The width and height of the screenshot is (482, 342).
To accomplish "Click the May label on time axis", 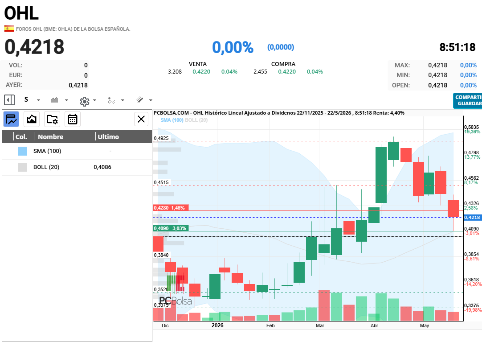I will pos(425,326).
